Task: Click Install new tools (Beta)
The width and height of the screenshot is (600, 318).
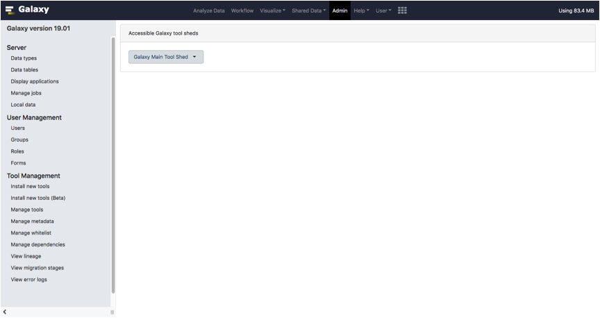Action: [38, 198]
